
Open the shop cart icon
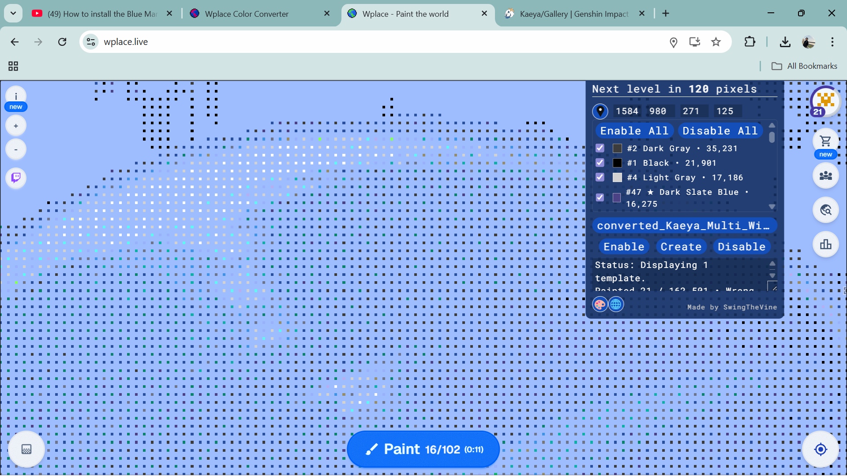click(x=825, y=141)
